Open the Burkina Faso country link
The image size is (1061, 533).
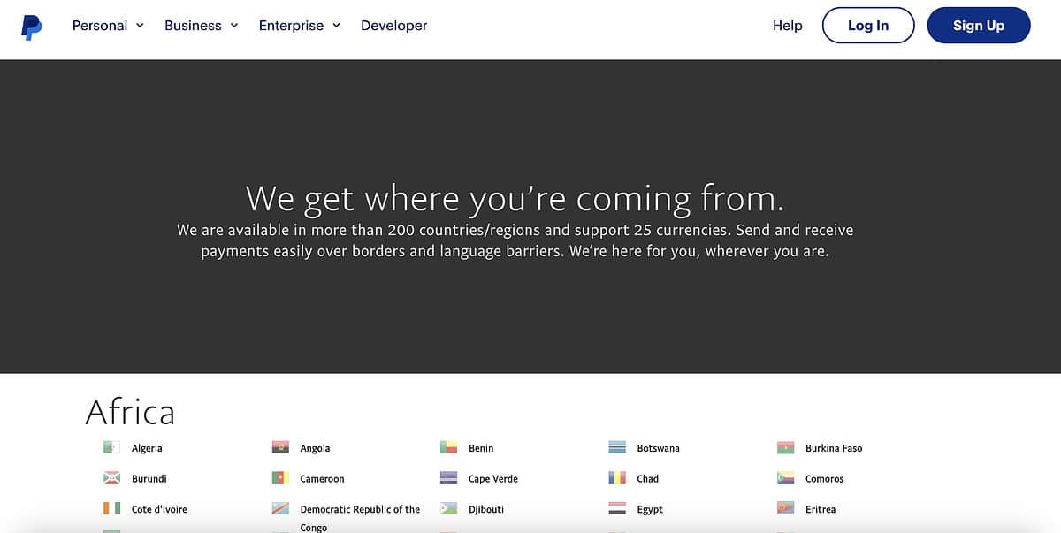tap(834, 448)
